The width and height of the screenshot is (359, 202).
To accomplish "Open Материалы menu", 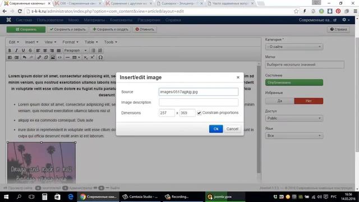I will coord(94,20).
